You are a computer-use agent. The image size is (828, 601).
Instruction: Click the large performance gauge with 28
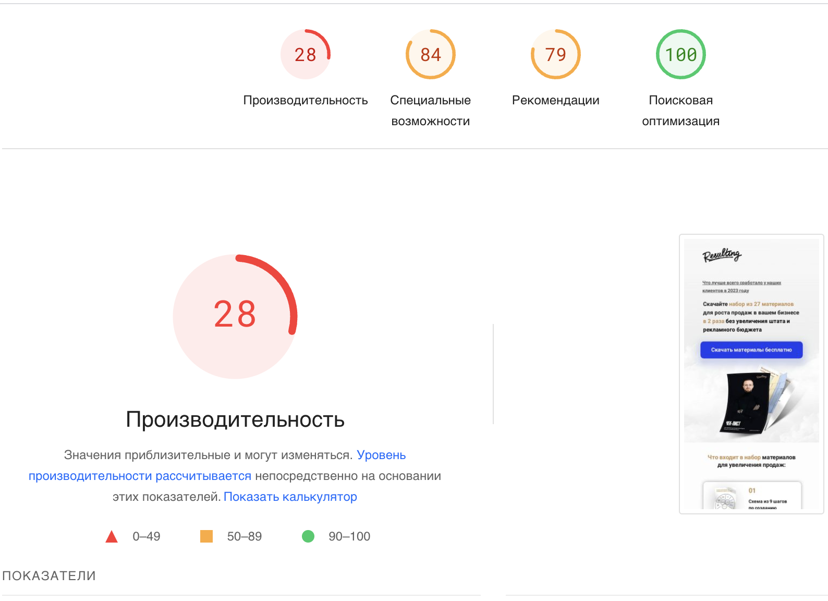(x=235, y=316)
